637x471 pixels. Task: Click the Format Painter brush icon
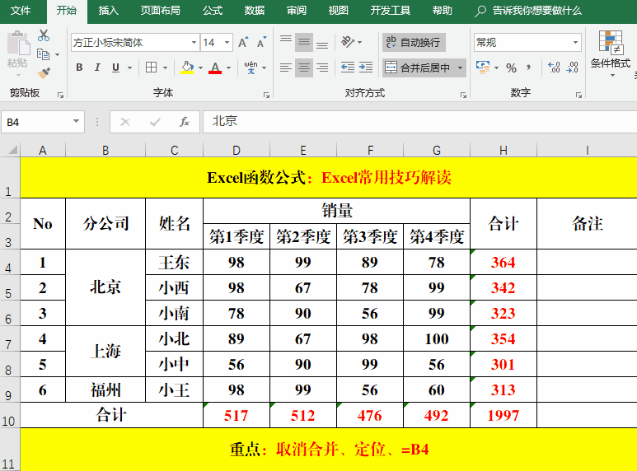coord(44,73)
